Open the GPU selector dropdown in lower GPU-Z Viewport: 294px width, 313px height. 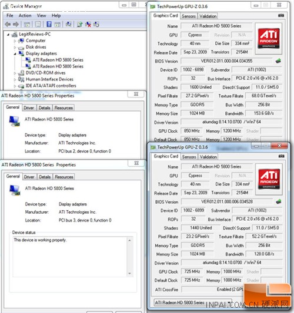[x=193, y=302]
